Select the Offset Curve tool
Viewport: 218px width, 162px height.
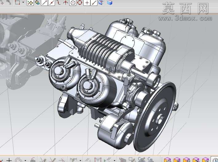(18, 160)
